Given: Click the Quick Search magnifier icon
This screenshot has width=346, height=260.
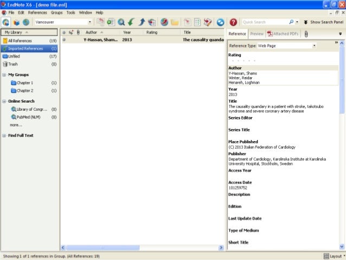Looking at the screenshot, I should tap(291, 22).
